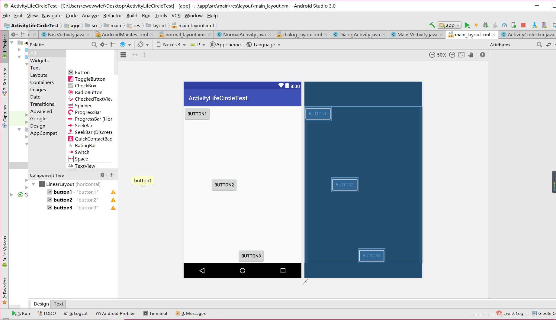This screenshot has height=320, width=556.
Task: Click the Make Project hammer icon
Action: click(x=432, y=25)
